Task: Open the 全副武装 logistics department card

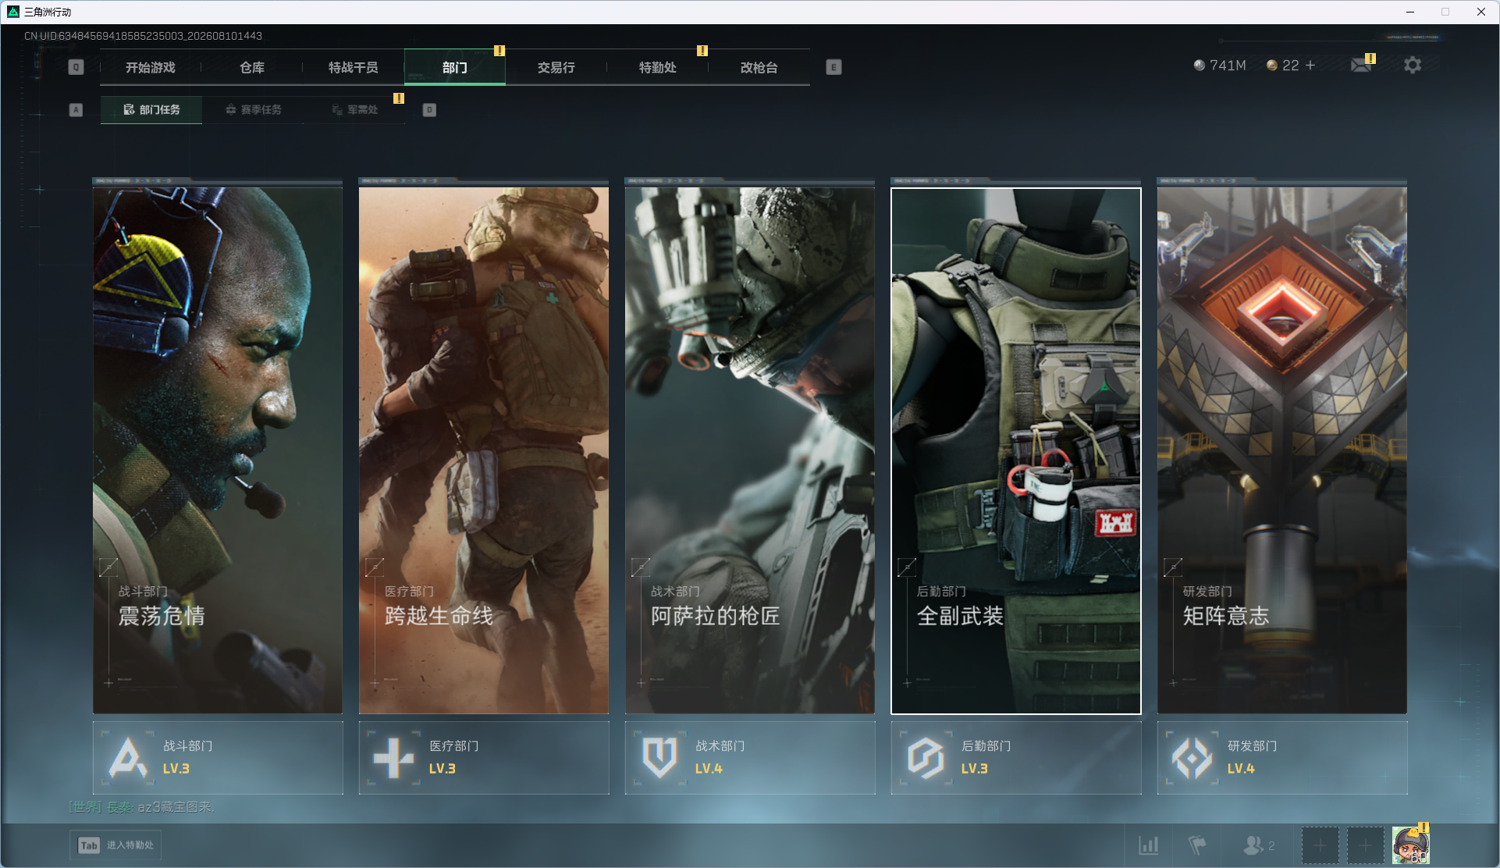Action: point(1016,450)
